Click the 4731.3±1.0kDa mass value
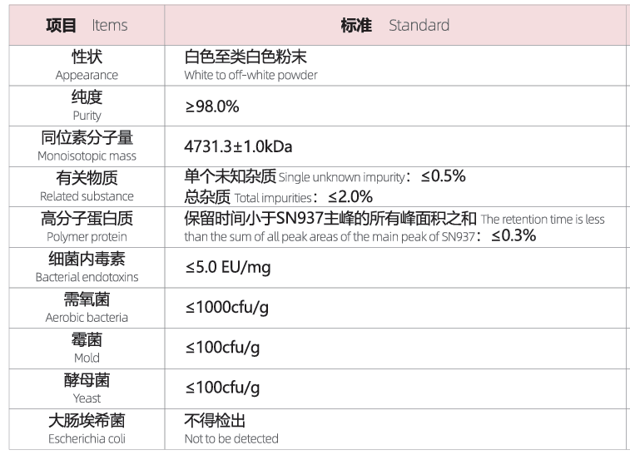The image size is (630, 455). coord(238,147)
